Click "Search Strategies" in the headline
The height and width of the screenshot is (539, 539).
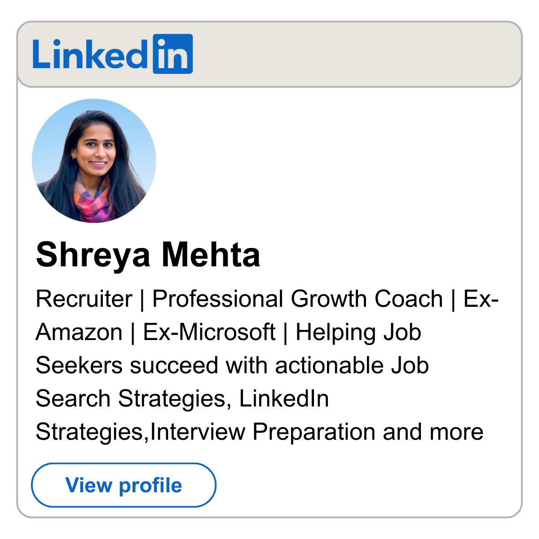pos(130,398)
